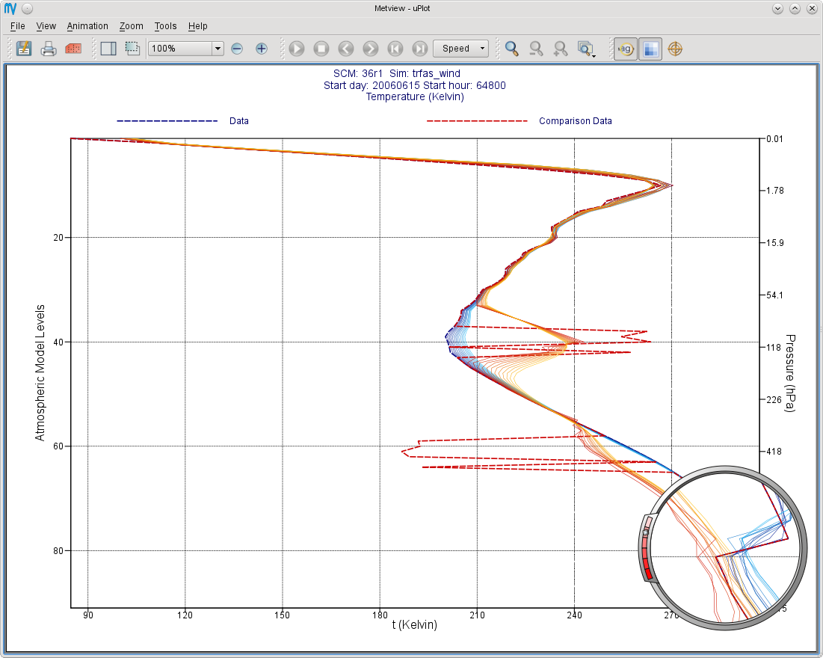Click the x-axis value '210'
Screen dimensions: 823x658
(x=477, y=615)
